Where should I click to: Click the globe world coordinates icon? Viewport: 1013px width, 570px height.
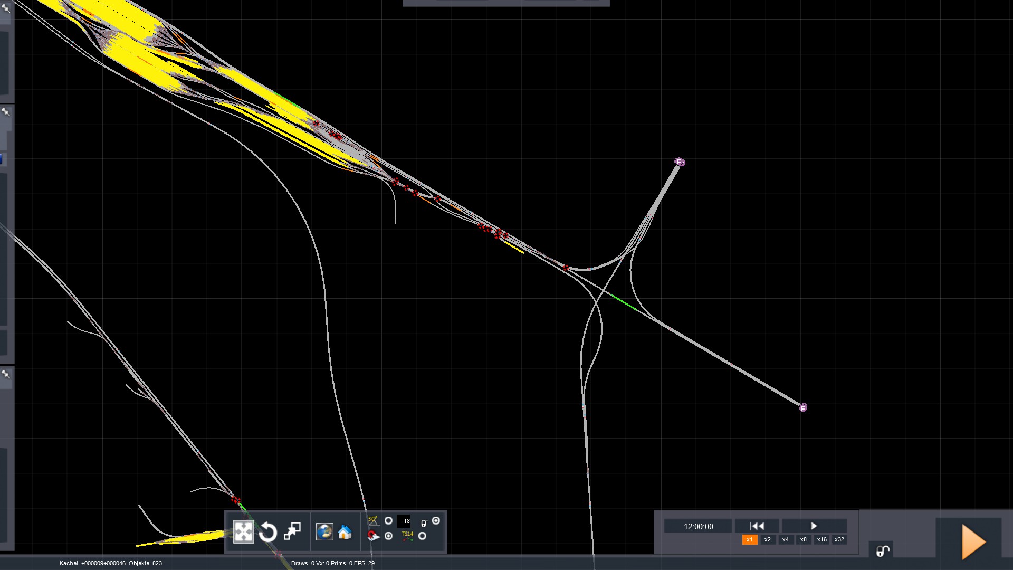coord(324,531)
